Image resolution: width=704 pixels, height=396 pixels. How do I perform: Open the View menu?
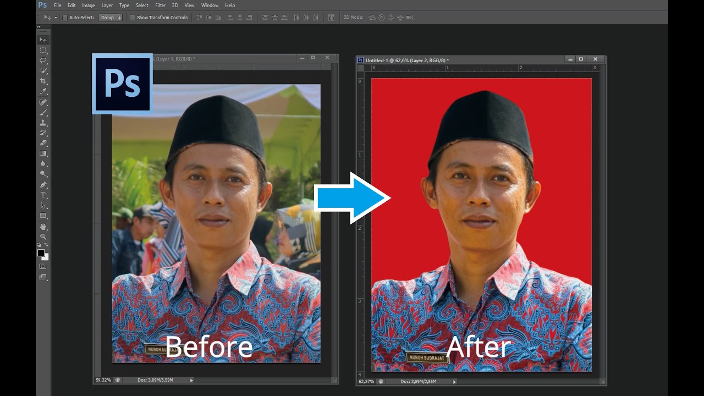189,5
